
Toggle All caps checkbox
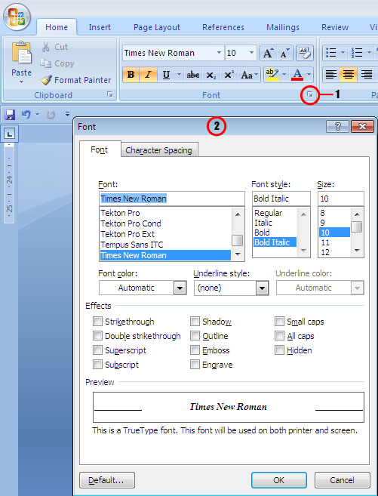click(x=279, y=336)
